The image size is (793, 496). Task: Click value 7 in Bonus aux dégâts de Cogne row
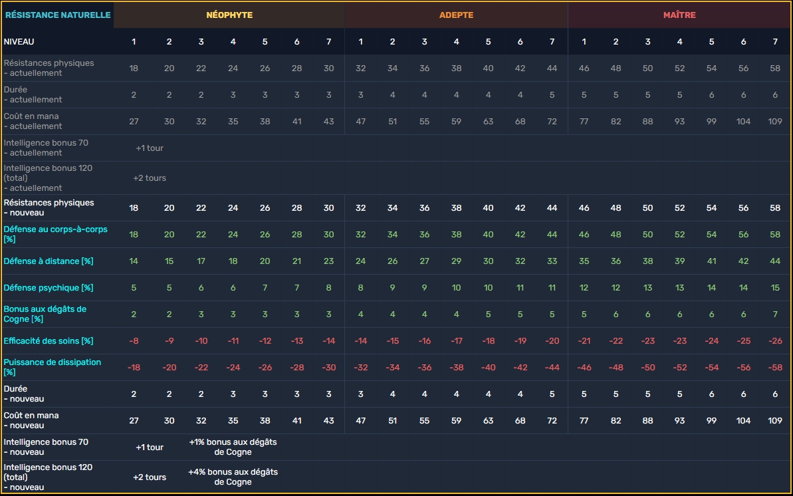pos(775,314)
